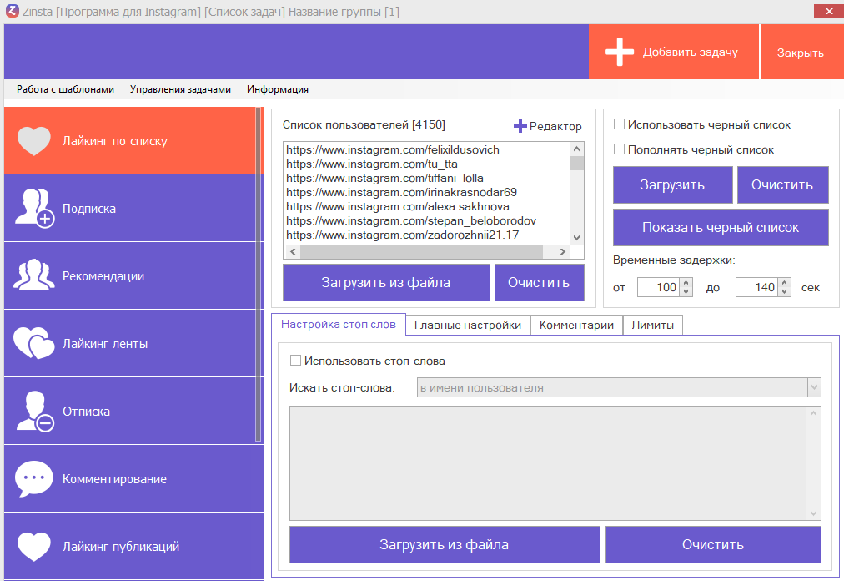Click user list vertical scrollbar up arrow
844x581 pixels.
click(x=576, y=149)
